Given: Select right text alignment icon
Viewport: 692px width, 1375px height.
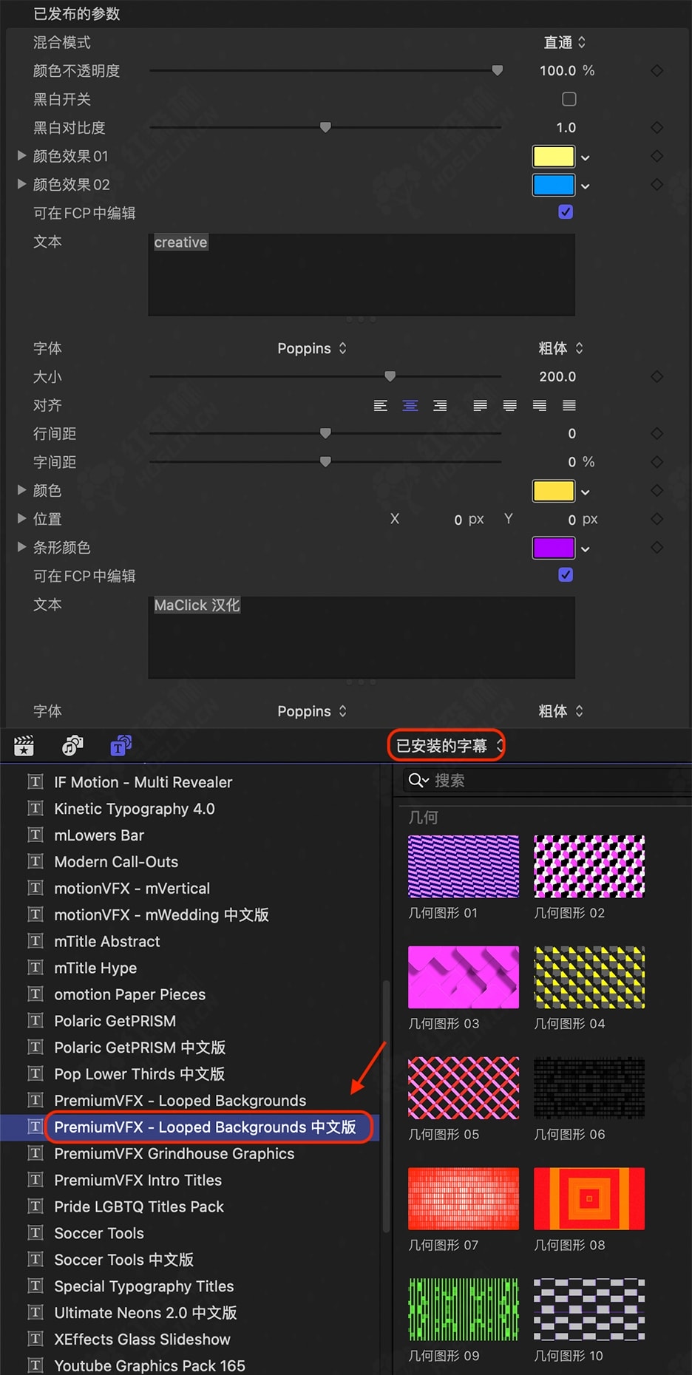Looking at the screenshot, I should (440, 405).
